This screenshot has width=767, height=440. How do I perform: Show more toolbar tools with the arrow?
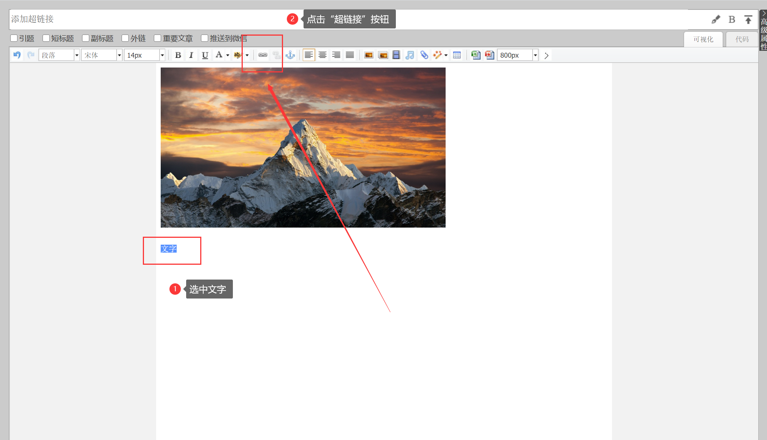click(x=546, y=55)
